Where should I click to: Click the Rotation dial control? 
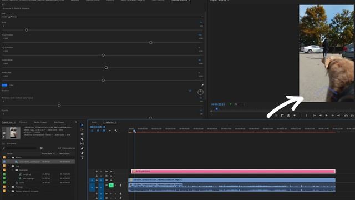click(x=200, y=92)
